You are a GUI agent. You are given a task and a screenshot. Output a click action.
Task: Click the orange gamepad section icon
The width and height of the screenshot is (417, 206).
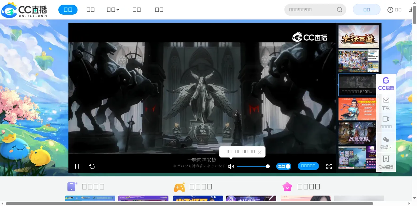tap(180, 187)
